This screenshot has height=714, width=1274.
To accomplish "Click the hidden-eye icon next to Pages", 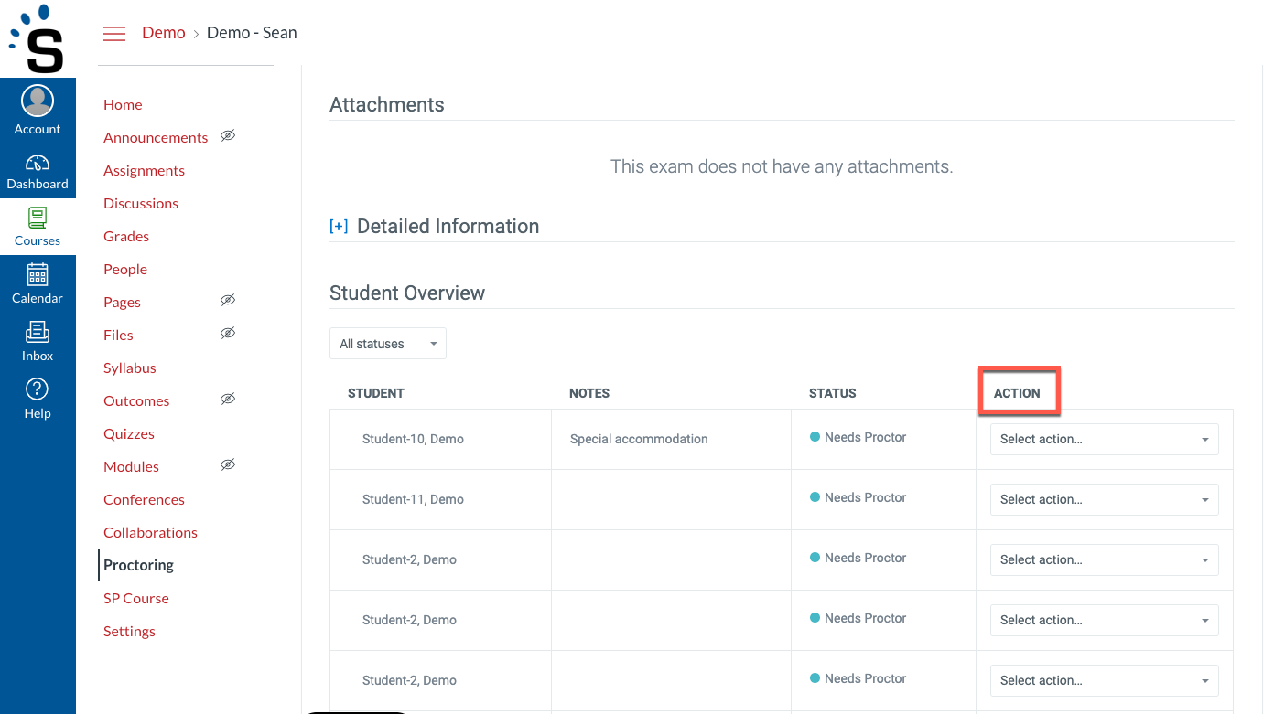I will click(228, 301).
